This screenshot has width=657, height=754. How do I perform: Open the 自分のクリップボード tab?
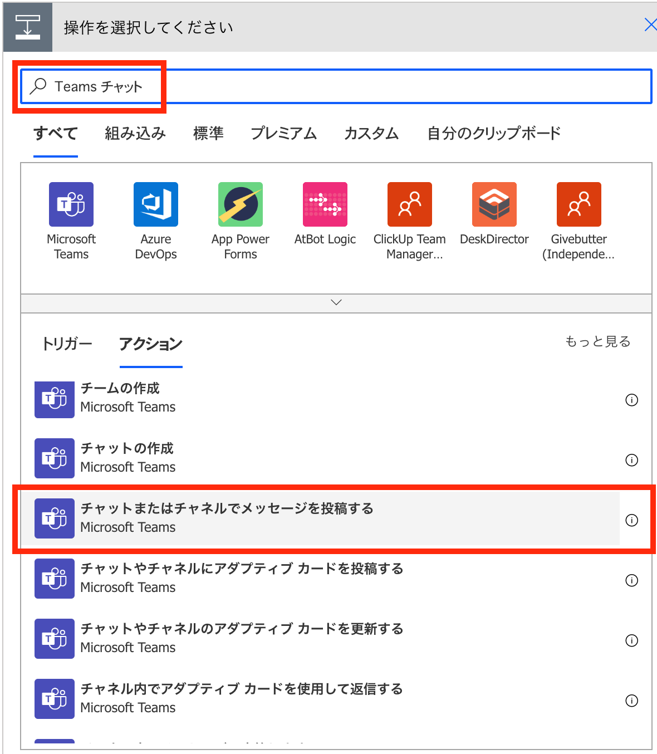494,134
